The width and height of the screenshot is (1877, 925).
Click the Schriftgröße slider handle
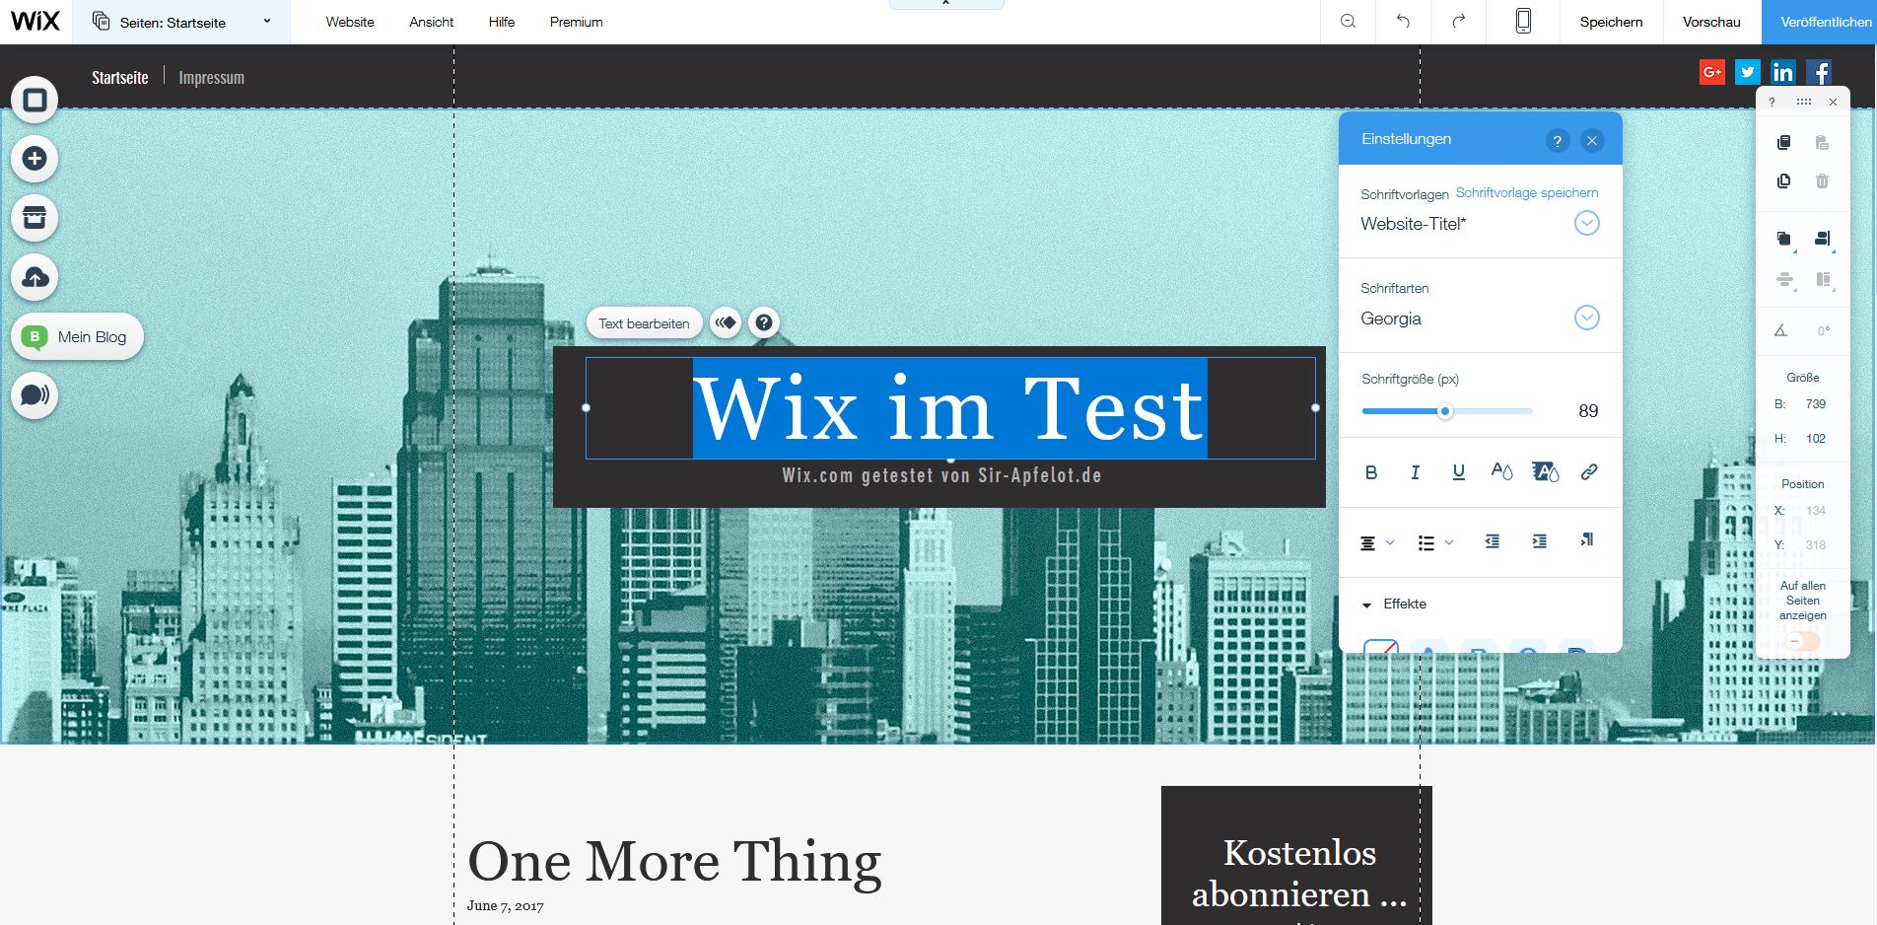point(1445,411)
